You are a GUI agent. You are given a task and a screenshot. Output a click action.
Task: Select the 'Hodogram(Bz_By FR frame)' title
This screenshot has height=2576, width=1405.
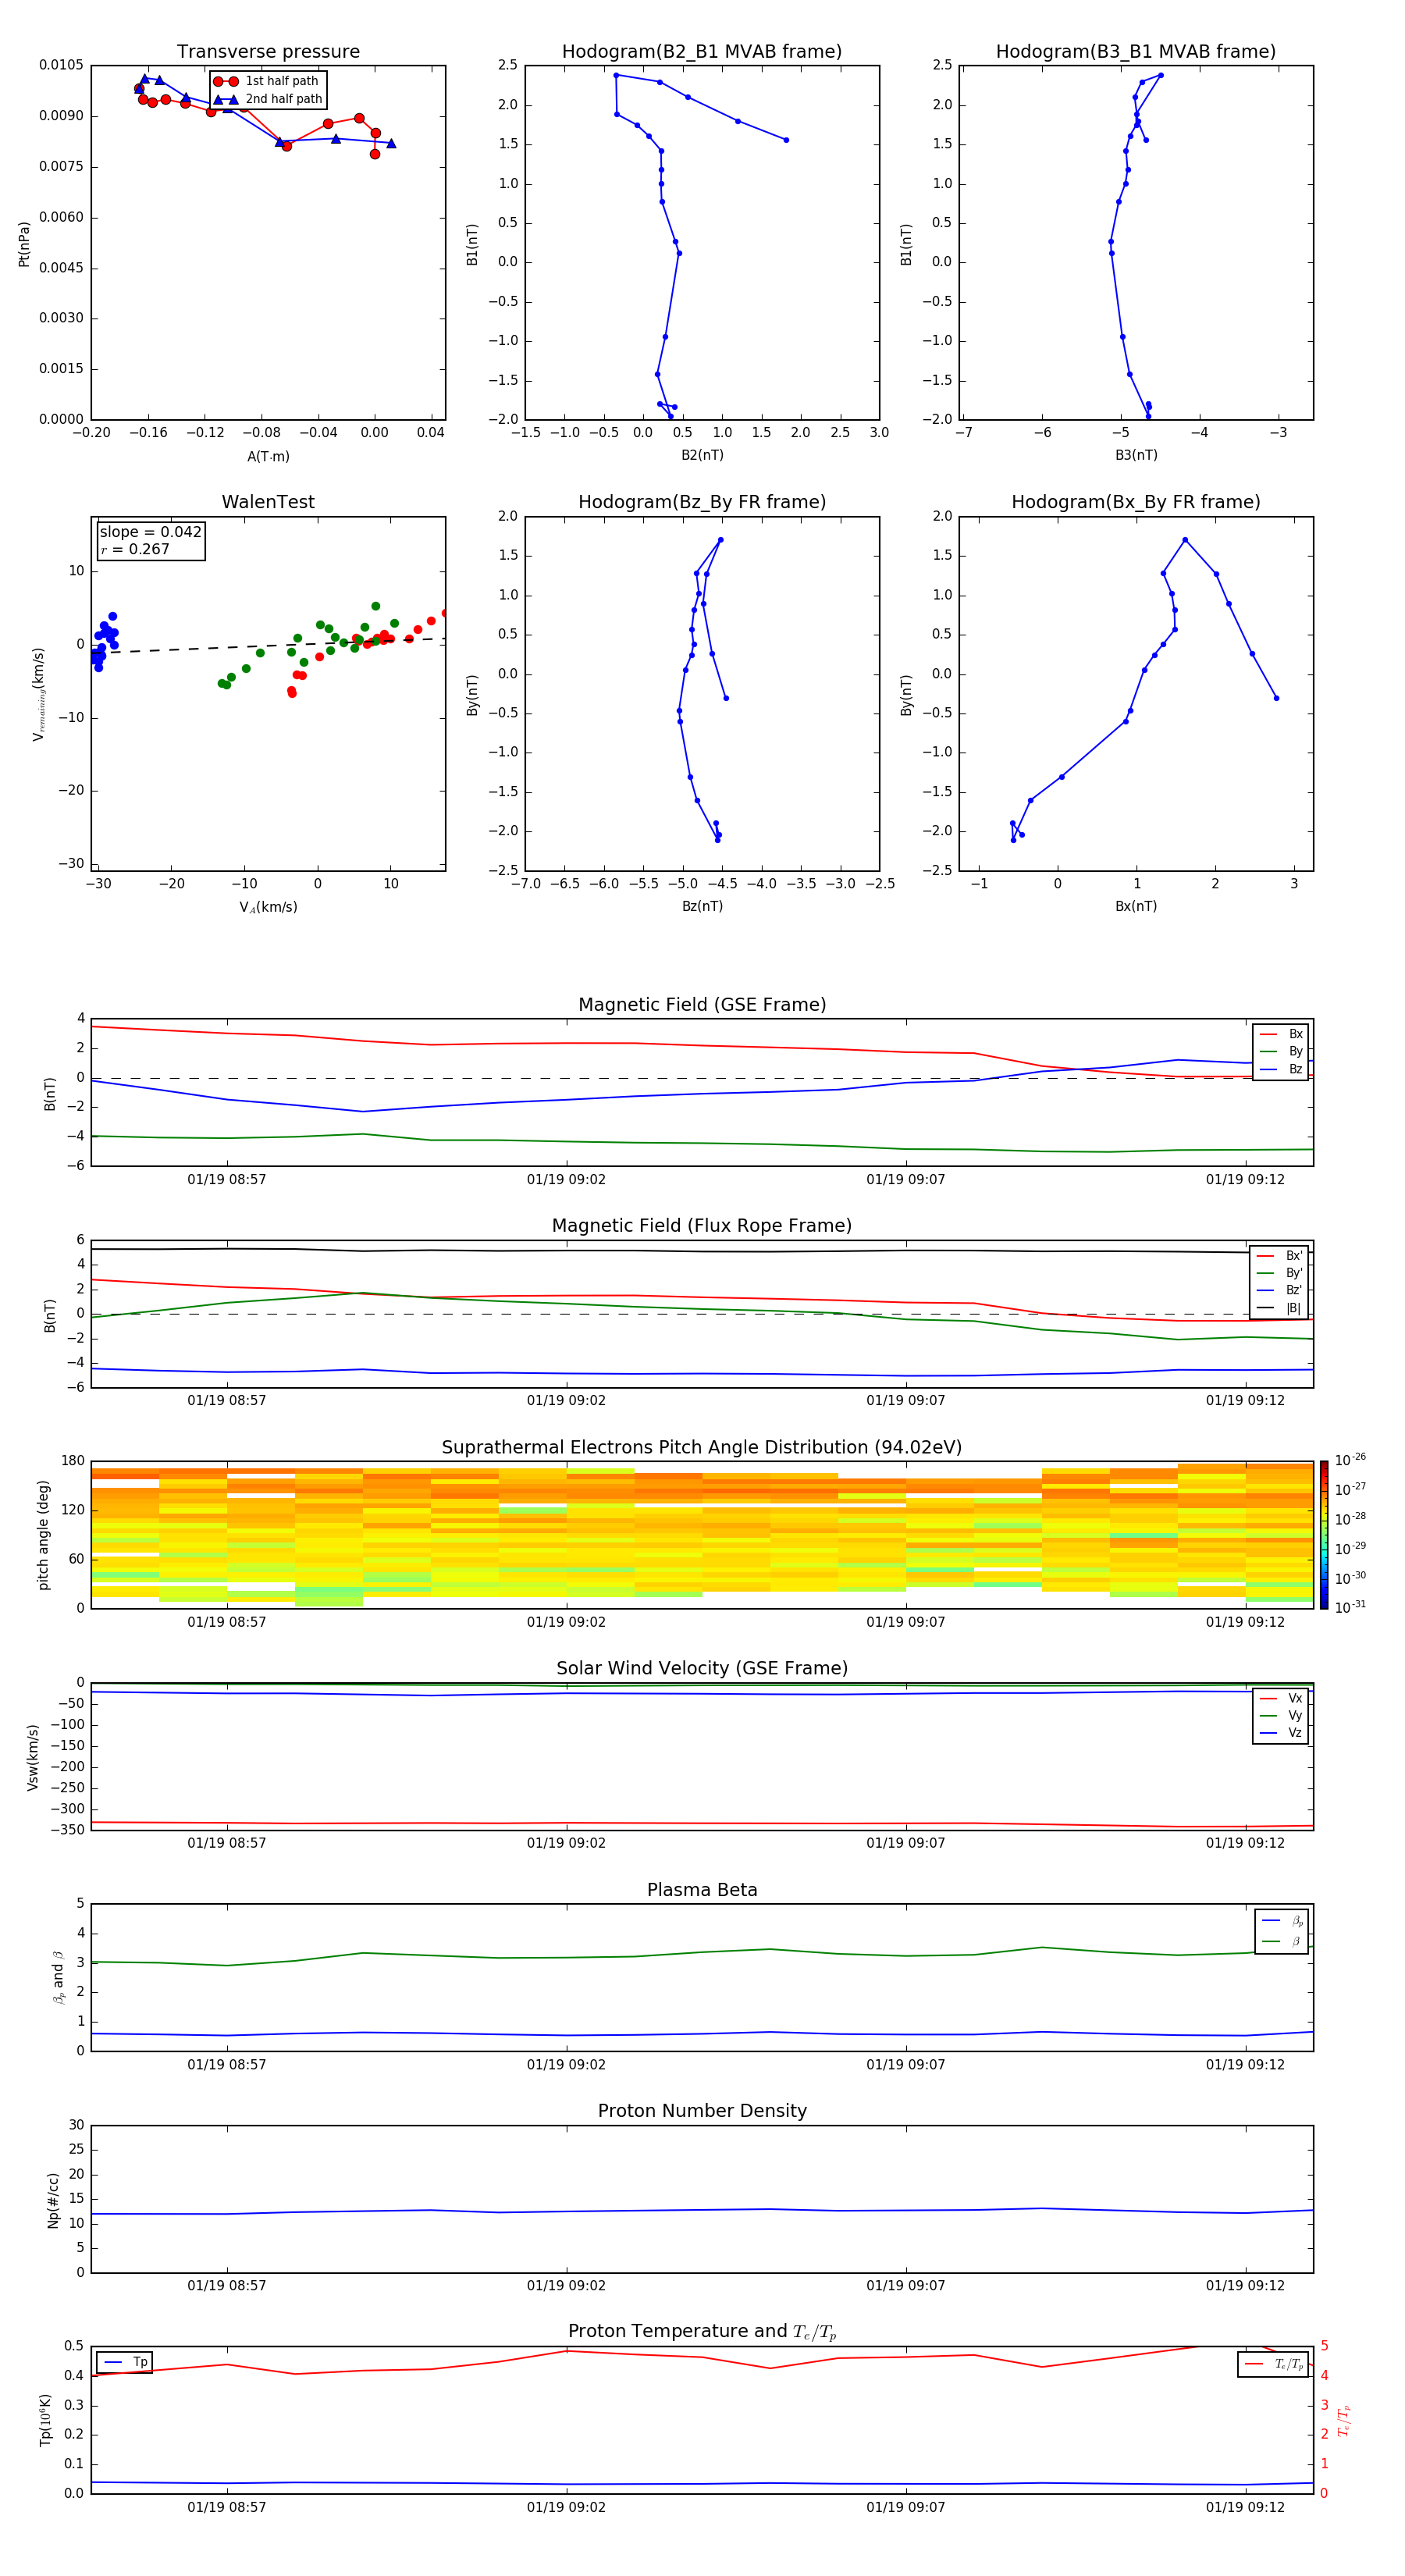(x=702, y=502)
